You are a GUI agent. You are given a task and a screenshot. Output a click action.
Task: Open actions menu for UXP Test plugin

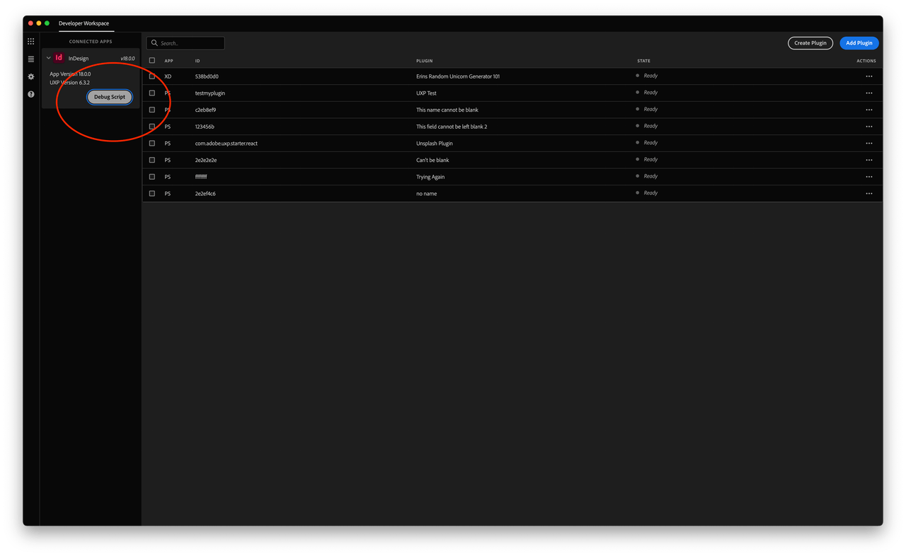coord(869,93)
